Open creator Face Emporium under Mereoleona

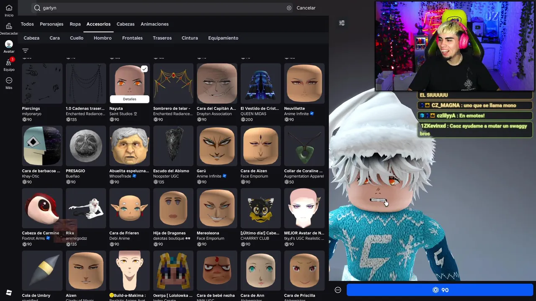coord(211,238)
